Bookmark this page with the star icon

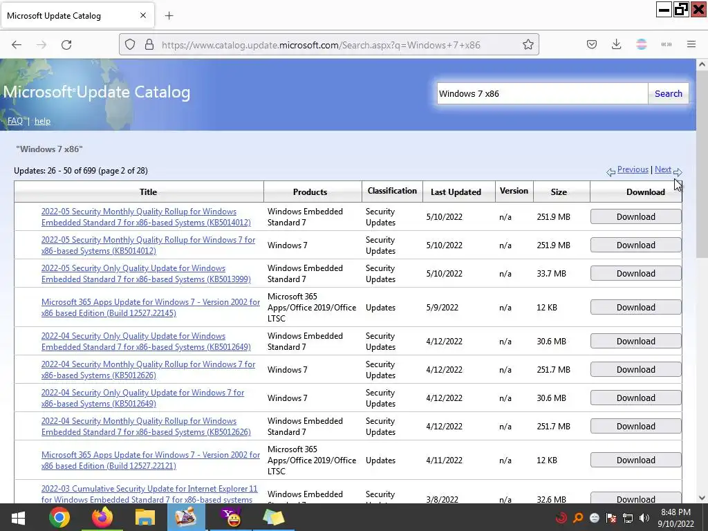(528, 45)
